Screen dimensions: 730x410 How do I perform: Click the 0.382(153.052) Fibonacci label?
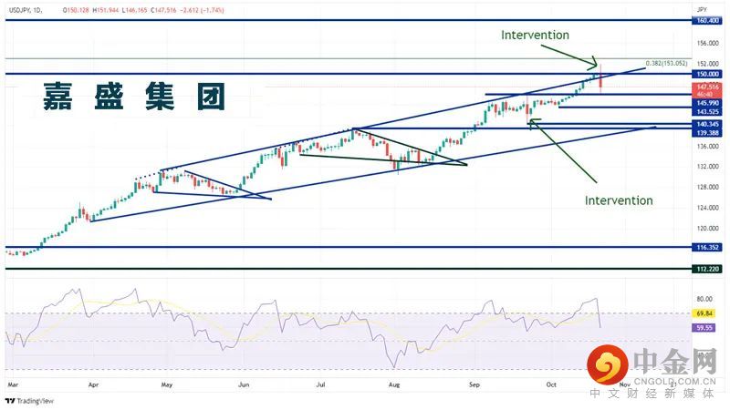[x=666, y=63]
